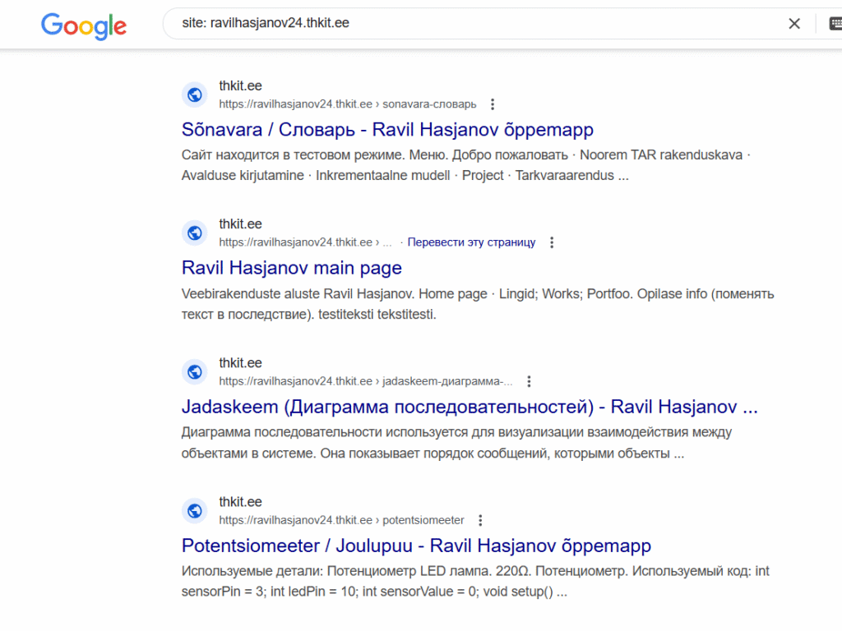Click Перевести эту страницу link

[471, 242]
